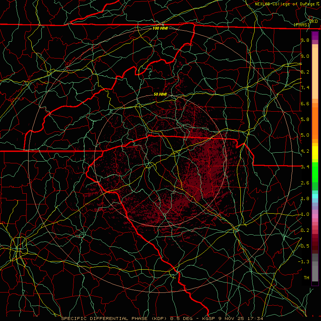Screen dimensions: 321x321
Task: Pick the purple segment at the color bar top
Action: 315,36
